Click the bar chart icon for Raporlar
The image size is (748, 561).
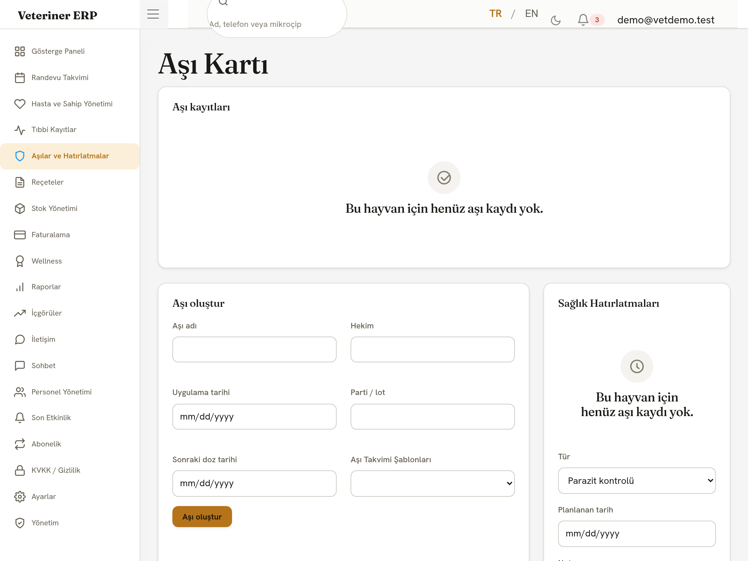pos(20,287)
